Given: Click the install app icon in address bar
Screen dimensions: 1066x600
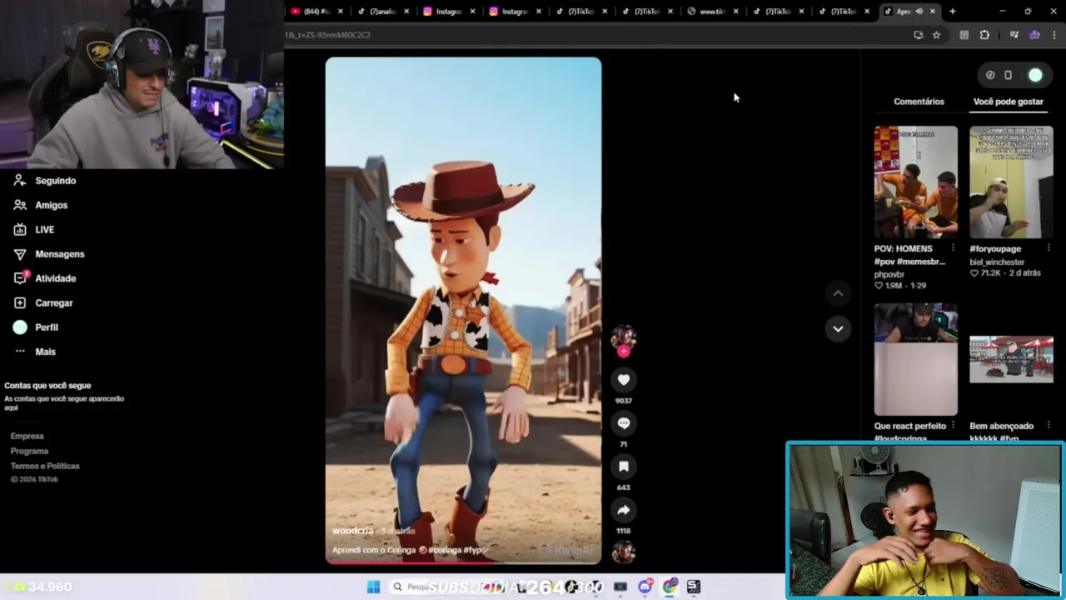Looking at the screenshot, I should point(918,35).
